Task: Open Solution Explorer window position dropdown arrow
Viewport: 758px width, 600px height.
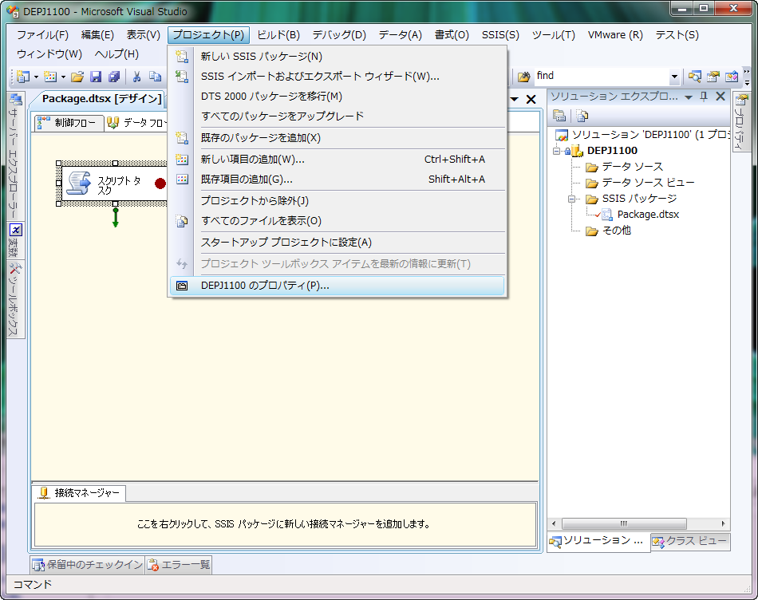Action: (x=689, y=97)
